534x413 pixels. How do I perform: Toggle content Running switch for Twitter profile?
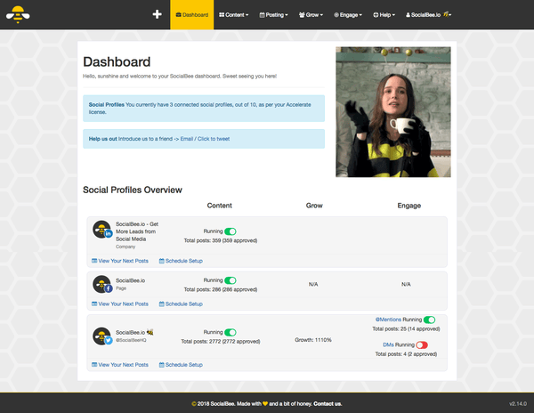coord(231,332)
